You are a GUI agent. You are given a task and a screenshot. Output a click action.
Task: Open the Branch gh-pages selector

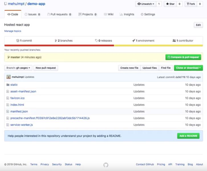point(18,68)
